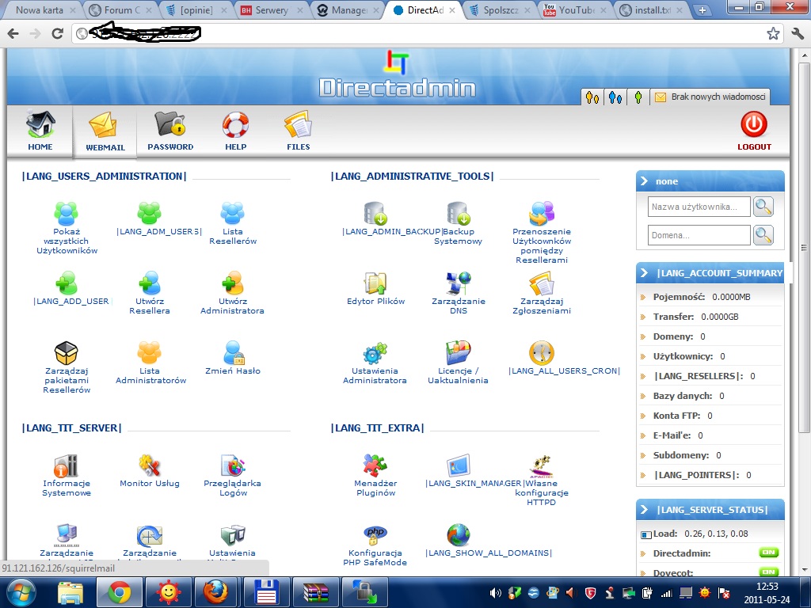Focus the Domena search field
The image size is (811, 608).
(699, 235)
